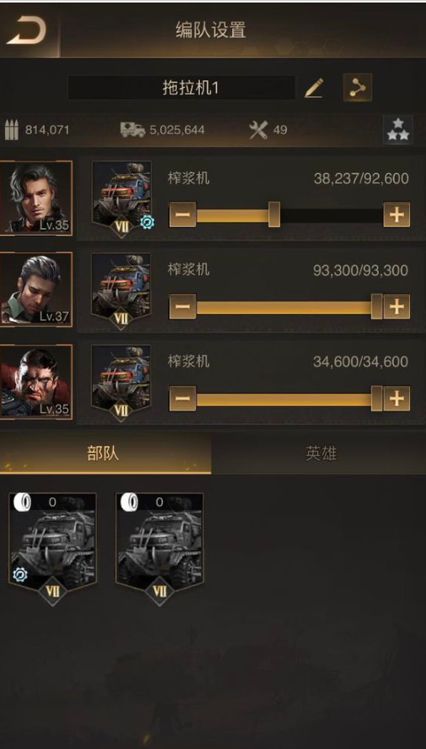426x749 pixels.
Task: Click the 拖拉机1 formation name field
Action: pos(181,88)
